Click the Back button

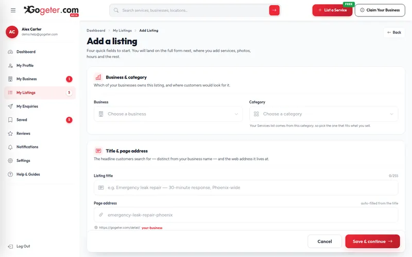pos(394,32)
